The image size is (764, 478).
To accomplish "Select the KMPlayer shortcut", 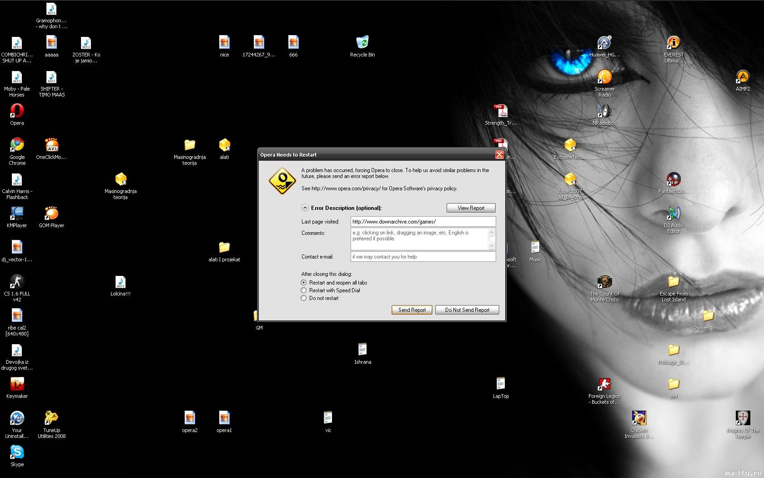I will click(x=17, y=214).
